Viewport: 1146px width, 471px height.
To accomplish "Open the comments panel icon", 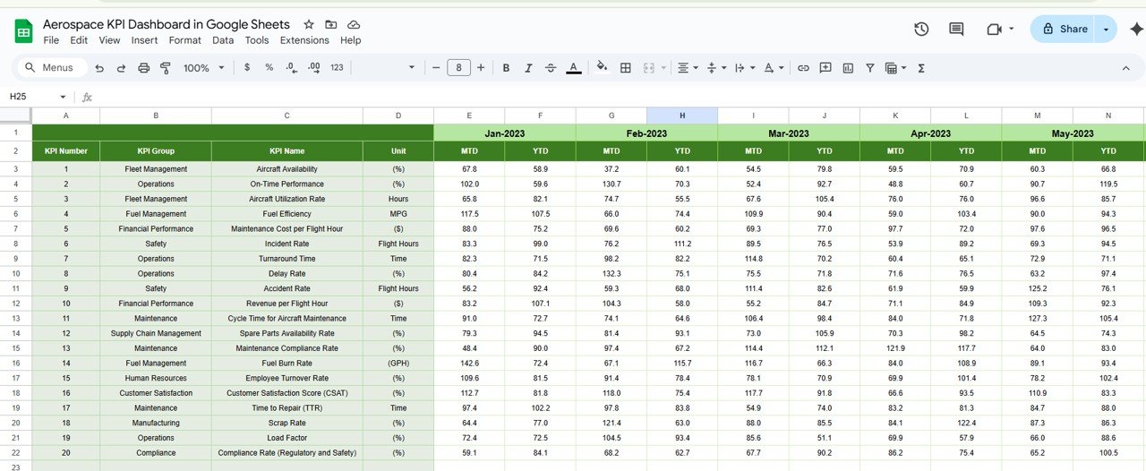I will (x=956, y=29).
